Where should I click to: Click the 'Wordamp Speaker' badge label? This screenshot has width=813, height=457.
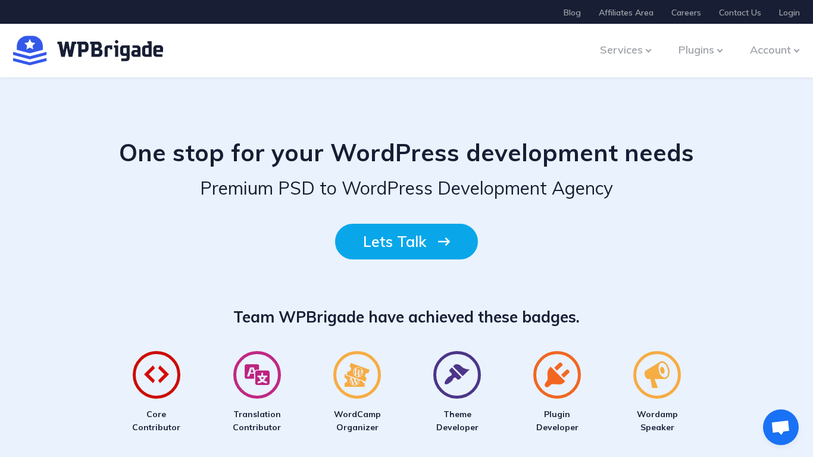click(657, 421)
